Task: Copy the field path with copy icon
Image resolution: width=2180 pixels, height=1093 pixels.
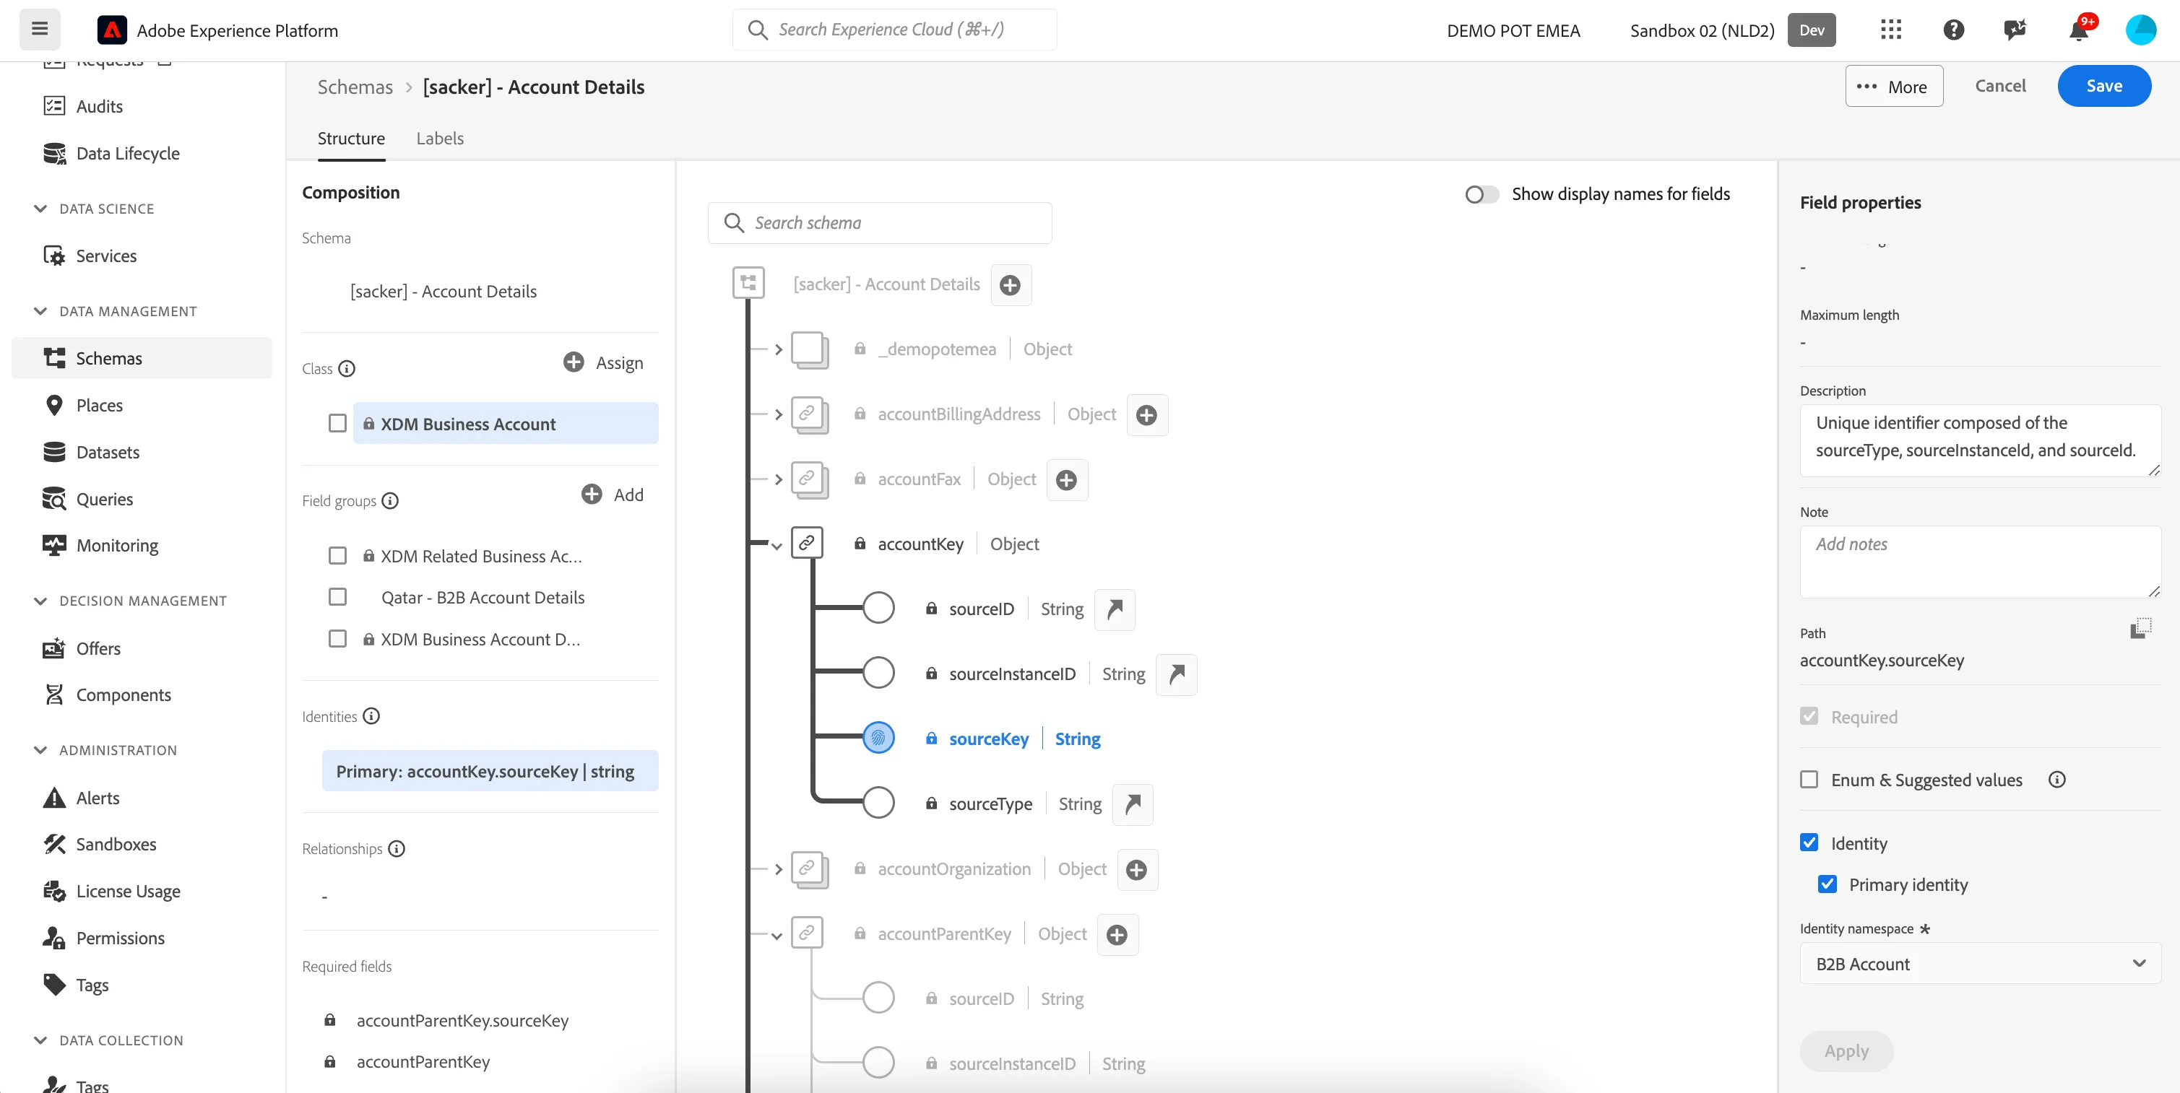Action: (2140, 627)
